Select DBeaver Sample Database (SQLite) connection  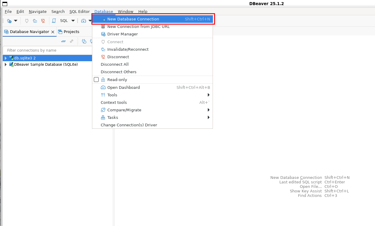point(46,64)
